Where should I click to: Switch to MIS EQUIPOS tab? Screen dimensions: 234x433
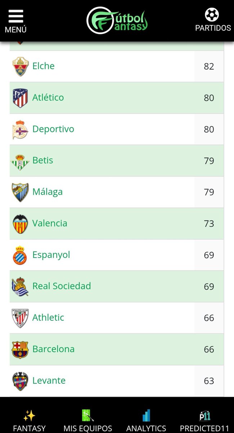(x=88, y=421)
